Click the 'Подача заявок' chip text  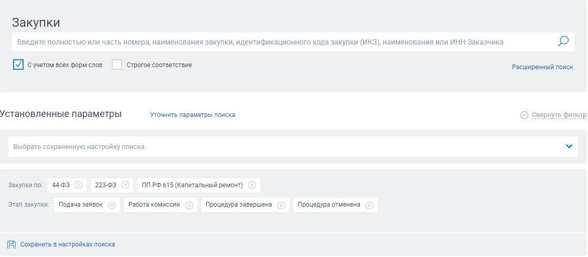[81, 205]
